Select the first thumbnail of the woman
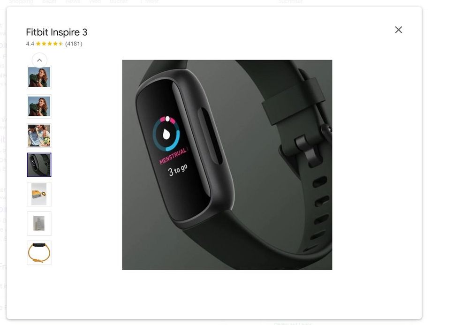Viewport: 469px width, 325px height. [x=39, y=77]
